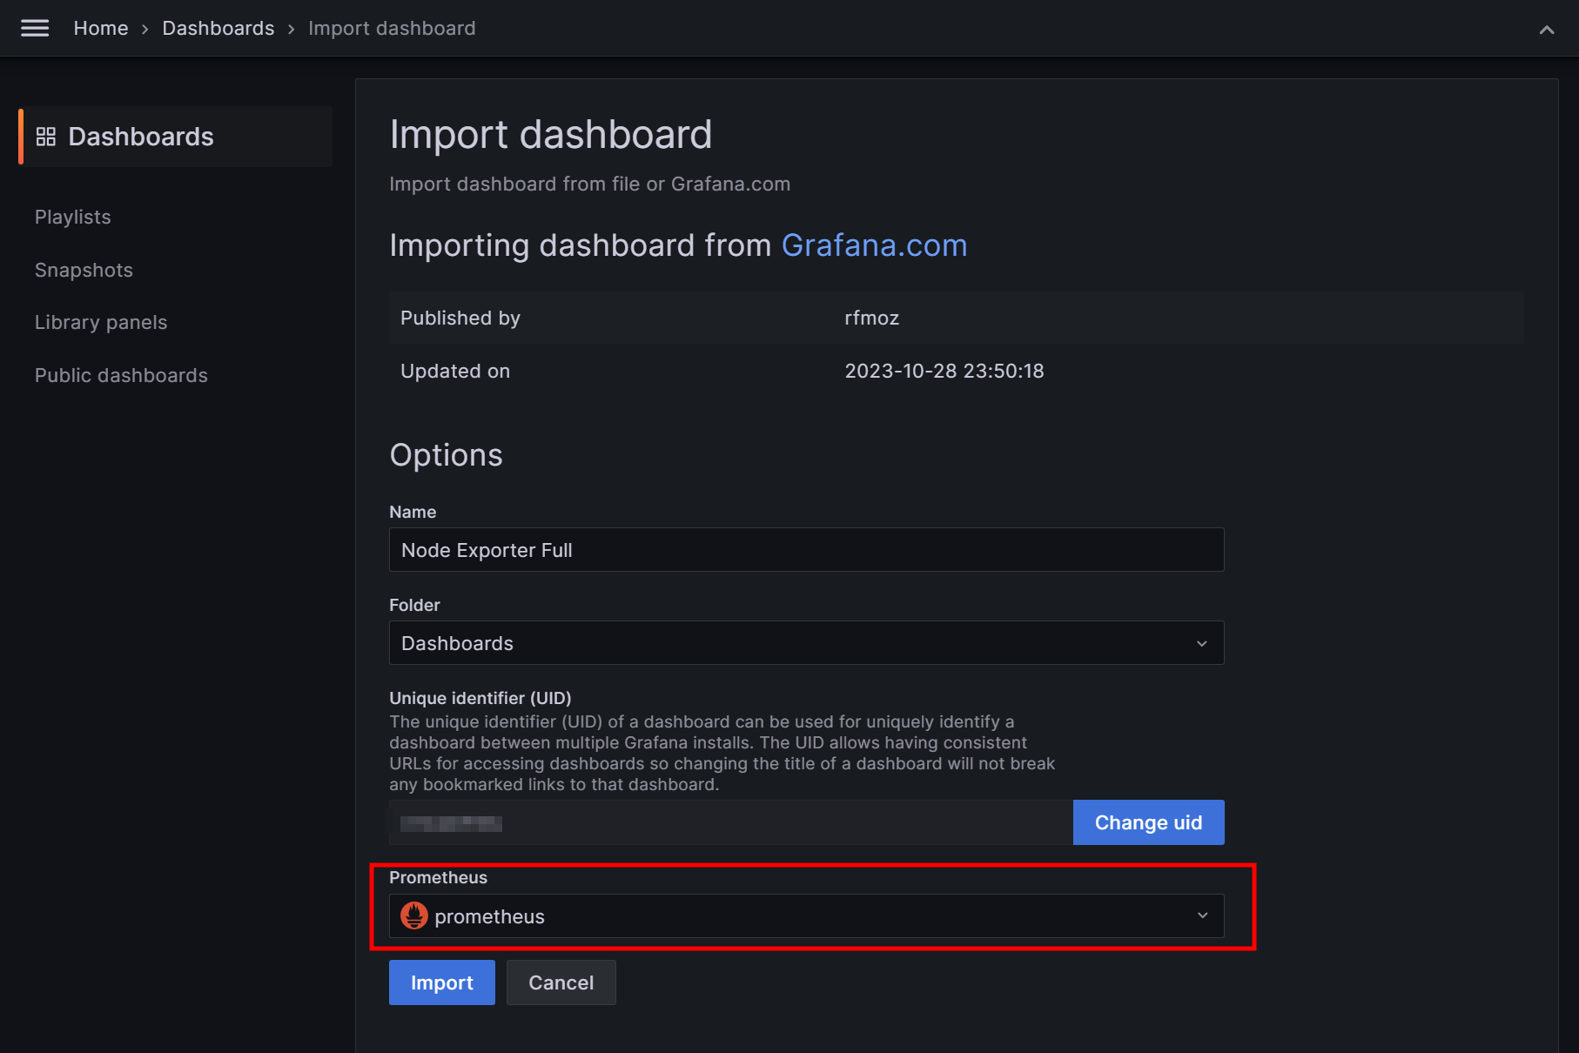Image resolution: width=1579 pixels, height=1053 pixels.
Task: Click the updated date 2023-10-28 23:50:18
Action: pos(944,371)
